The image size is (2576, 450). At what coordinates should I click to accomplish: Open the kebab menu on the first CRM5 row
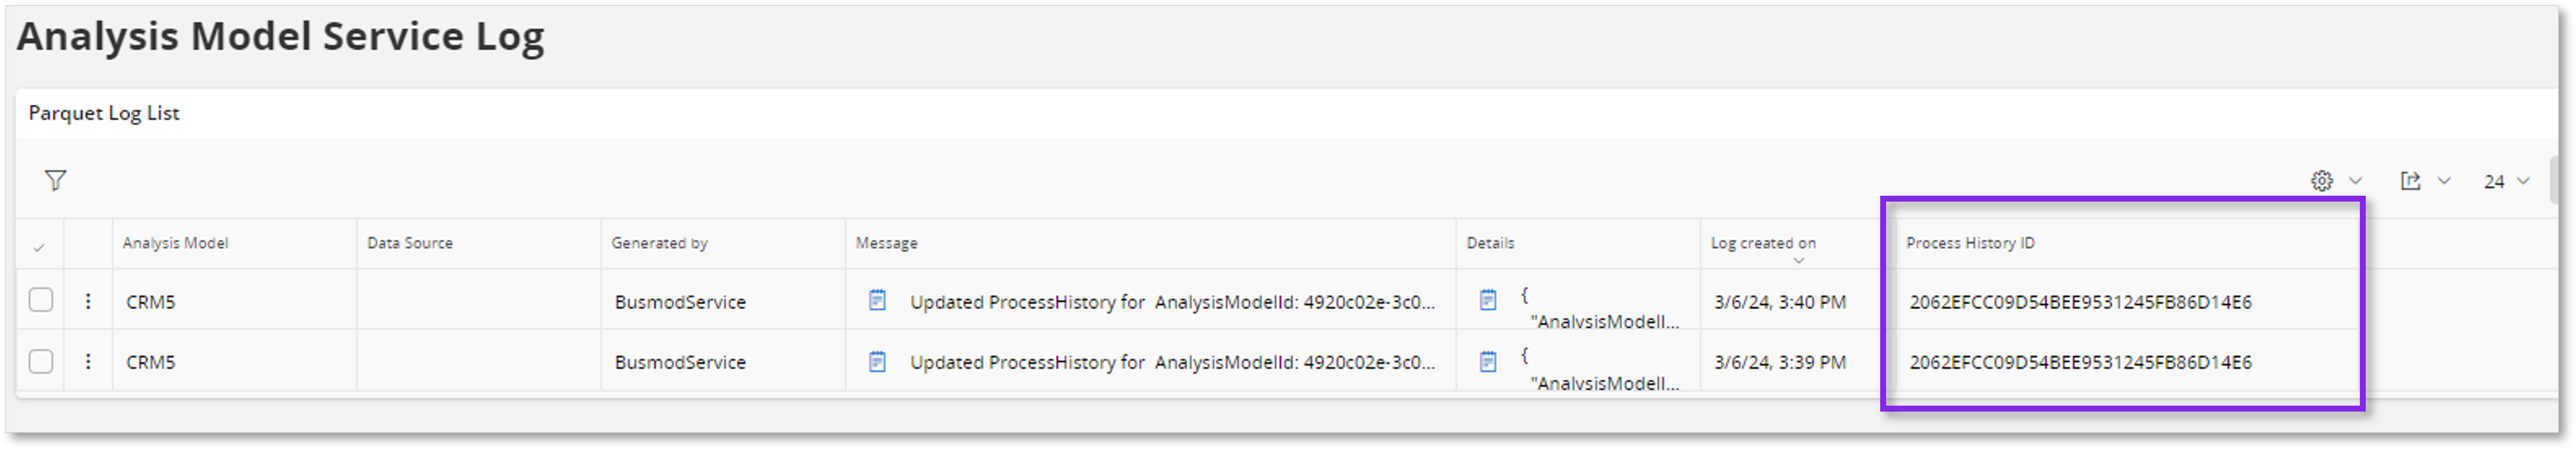pyautogui.click(x=90, y=300)
